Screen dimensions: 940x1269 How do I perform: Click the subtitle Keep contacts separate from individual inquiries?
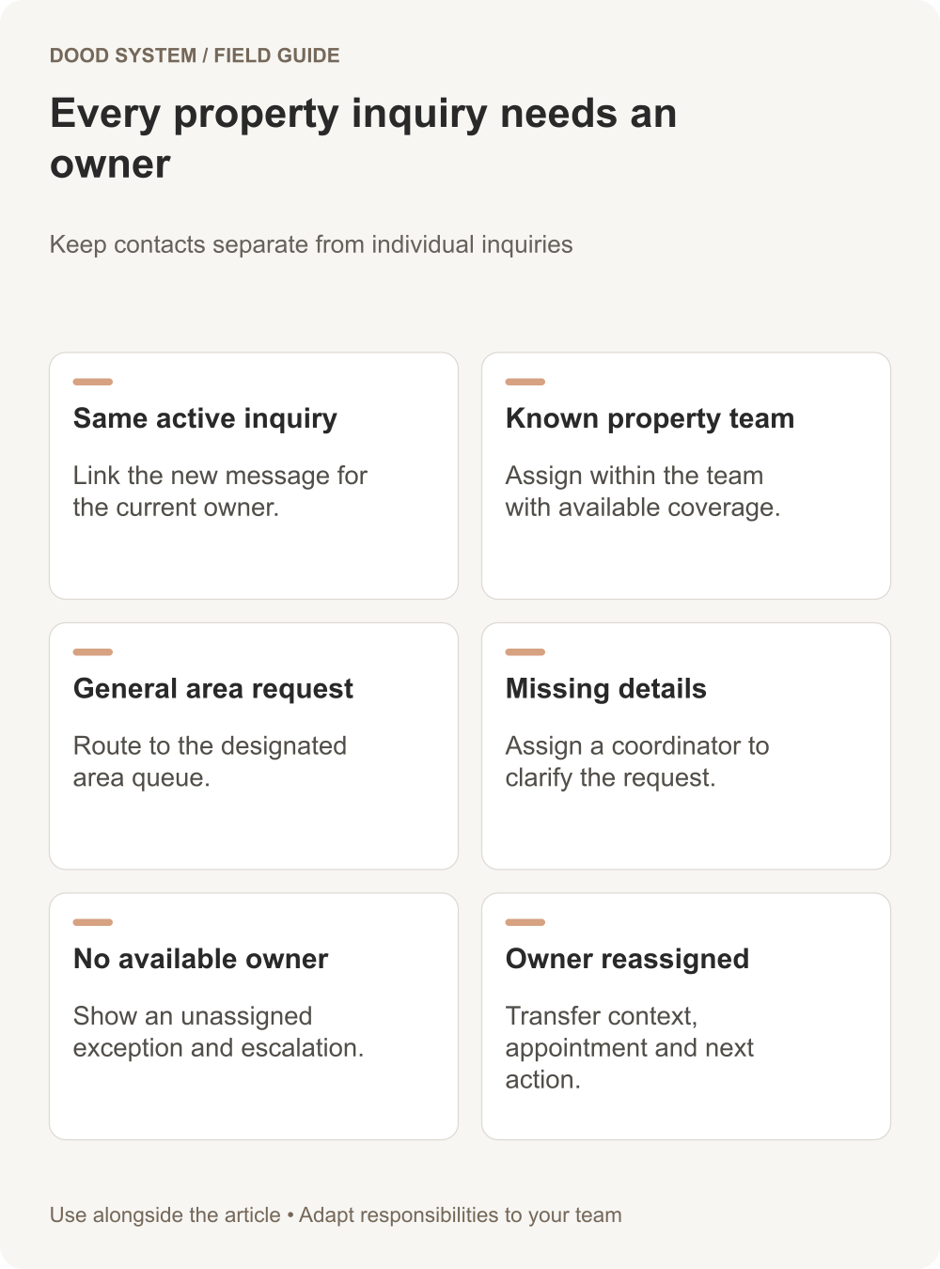pos(311,244)
